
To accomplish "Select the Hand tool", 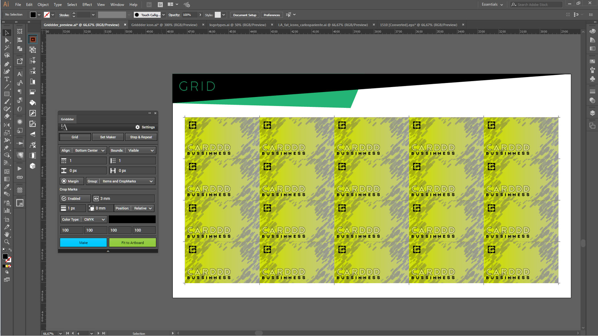I will click(7, 234).
